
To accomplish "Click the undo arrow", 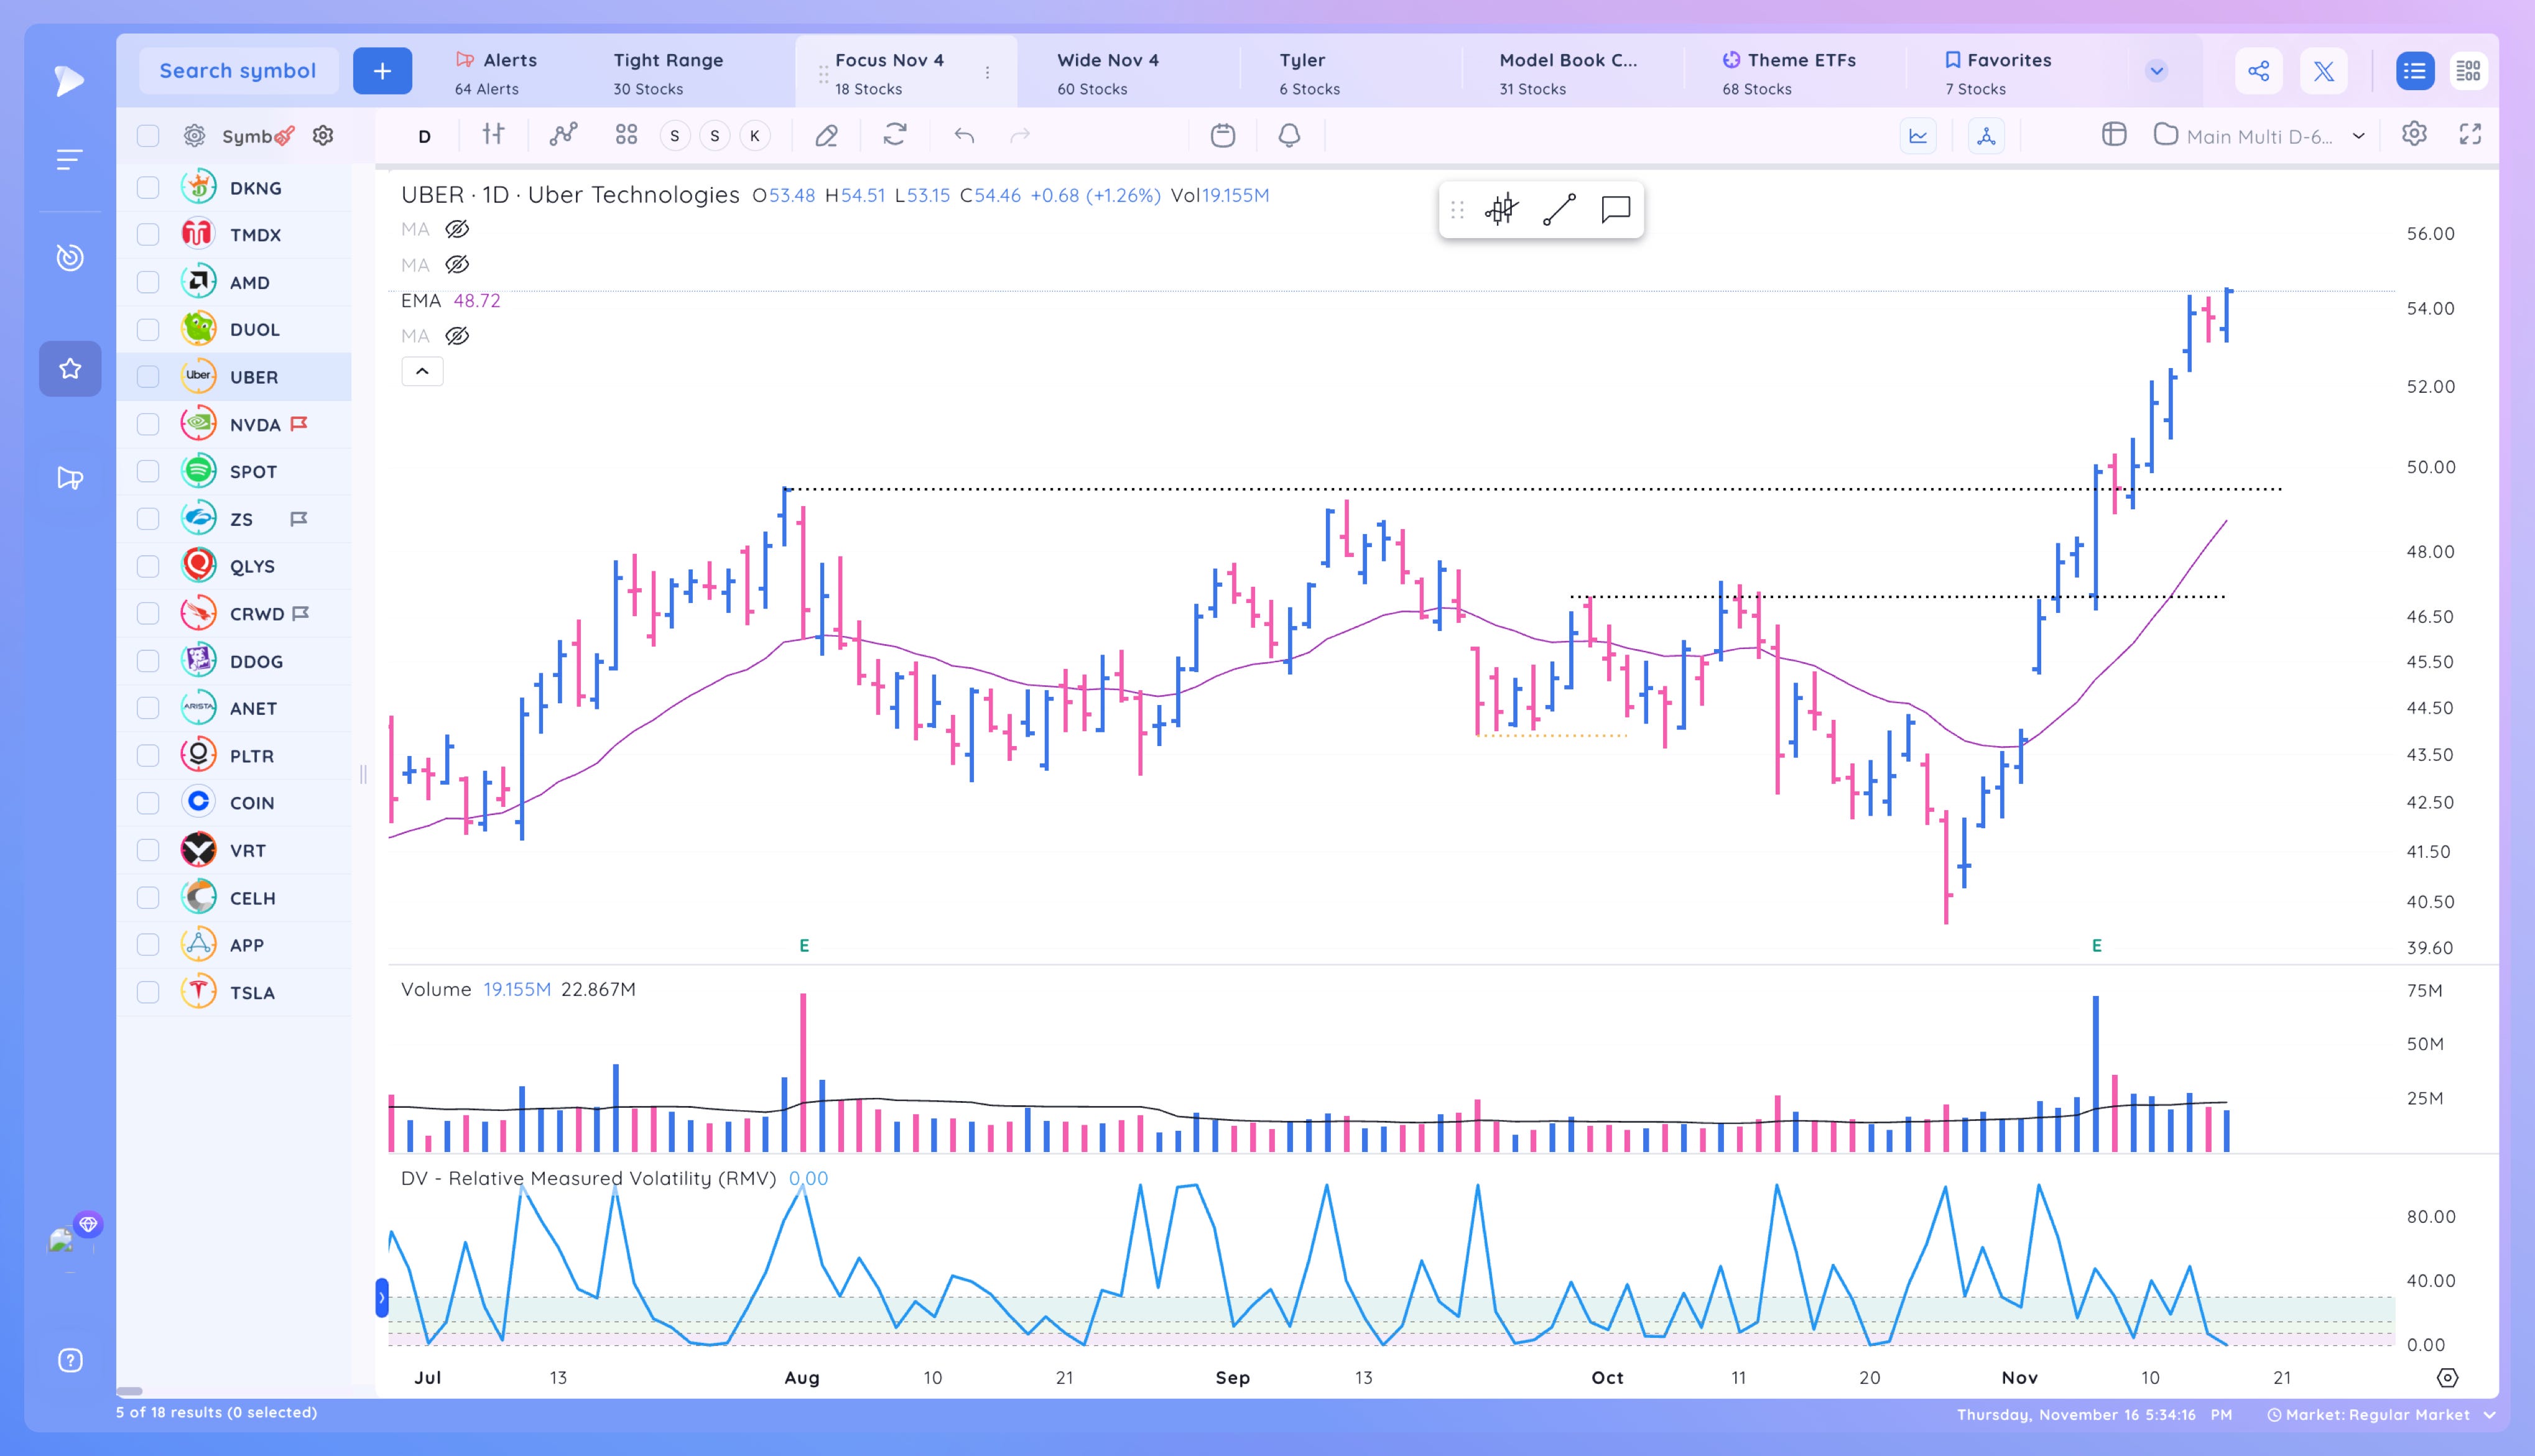I will [965, 135].
